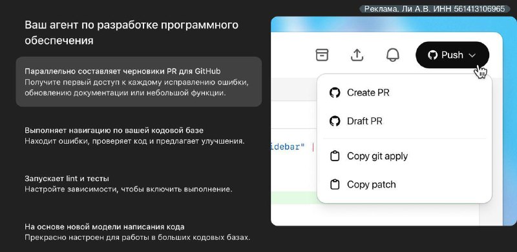This screenshot has width=517, height=252.
Task: Click clipboard icon beside Copy git apply
Action: pyautogui.click(x=335, y=156)
